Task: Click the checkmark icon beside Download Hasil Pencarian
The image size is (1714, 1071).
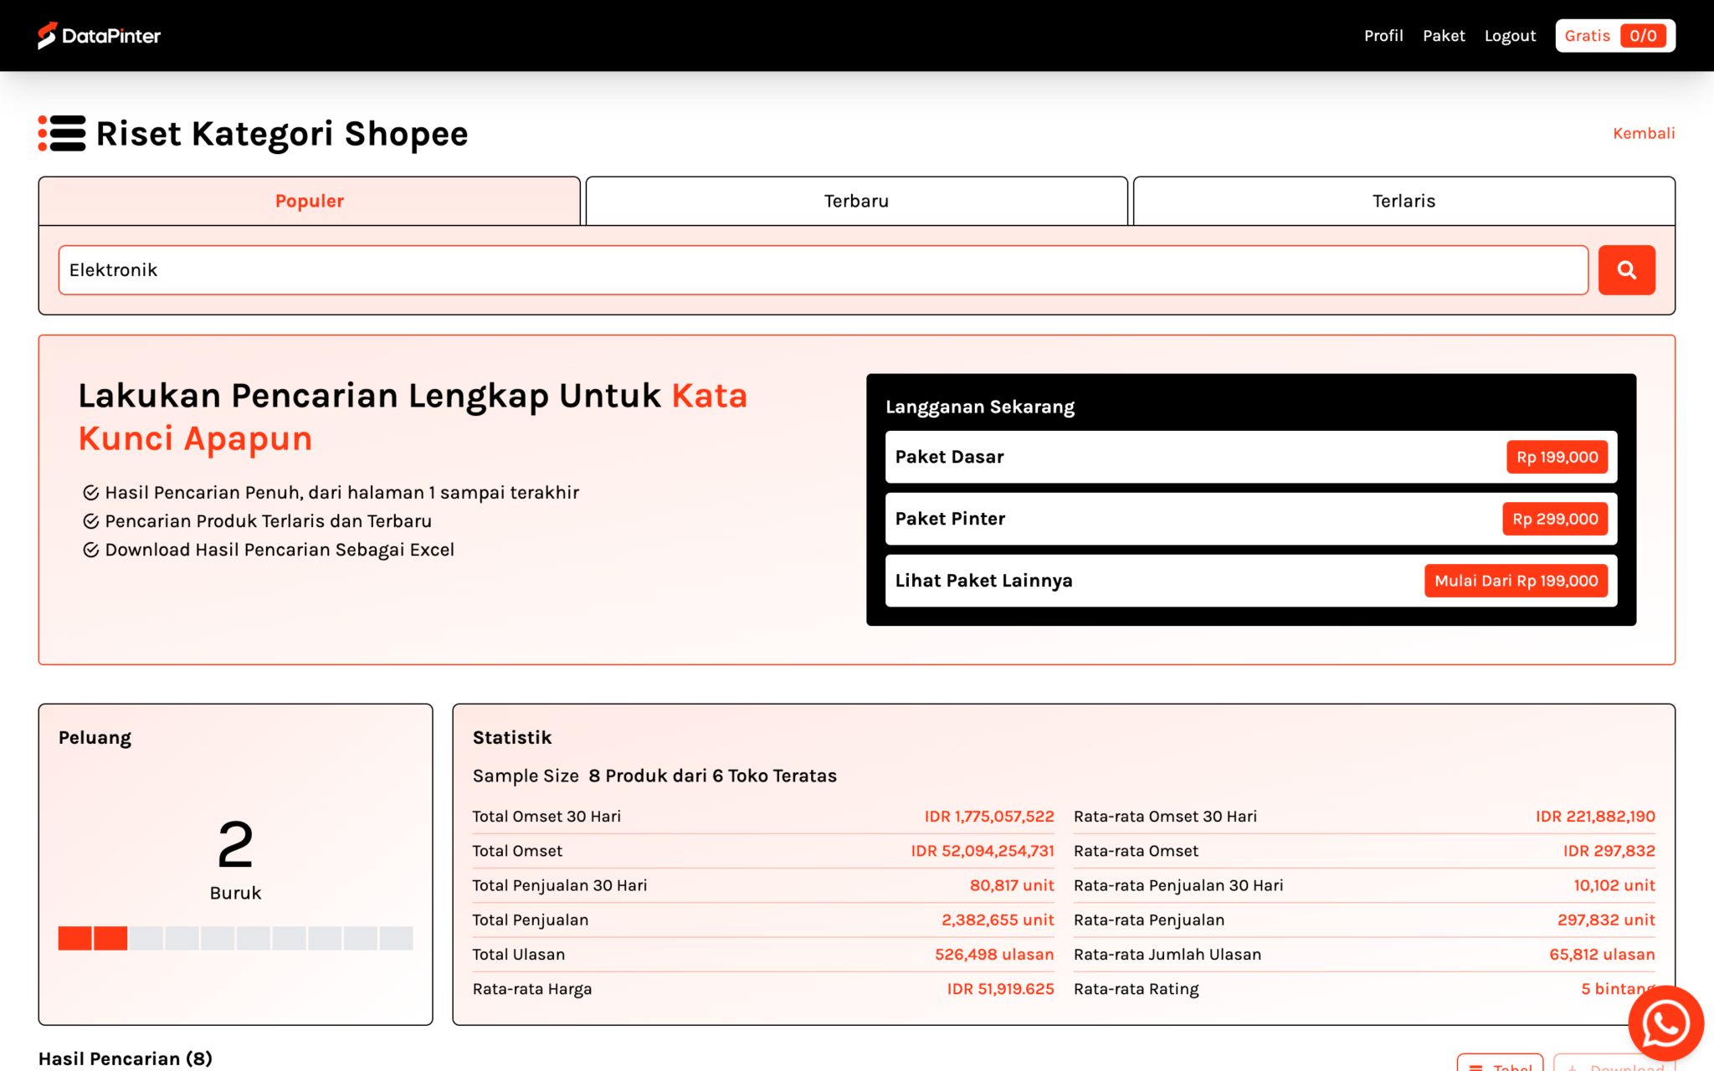Action: [91, 549]
